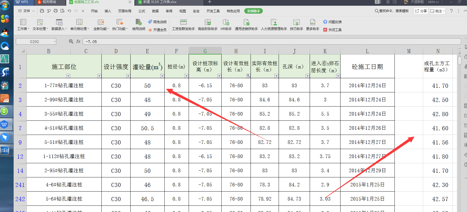Redo the last undone action
Screen dimensions: 467x212
click(76, 11)
